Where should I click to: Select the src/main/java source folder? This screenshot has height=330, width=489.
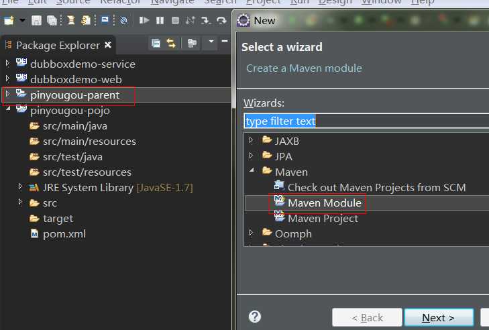tap(75, 126)
